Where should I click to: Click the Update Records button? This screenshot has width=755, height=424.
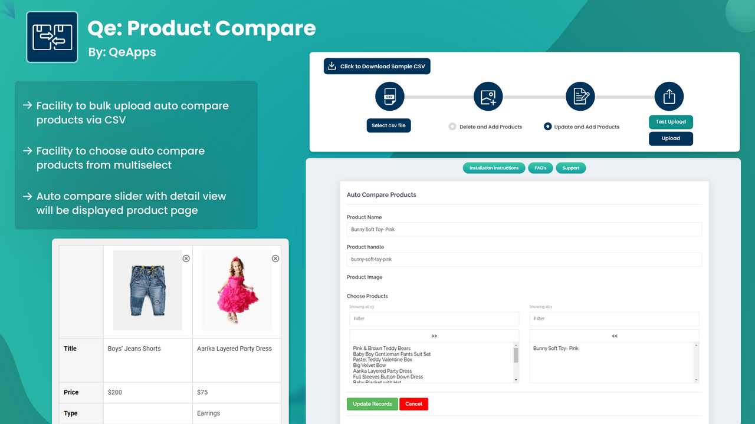pos(372,404)
